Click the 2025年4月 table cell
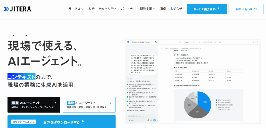Screen dimensions: 266x128 click(x=183, y=74)
